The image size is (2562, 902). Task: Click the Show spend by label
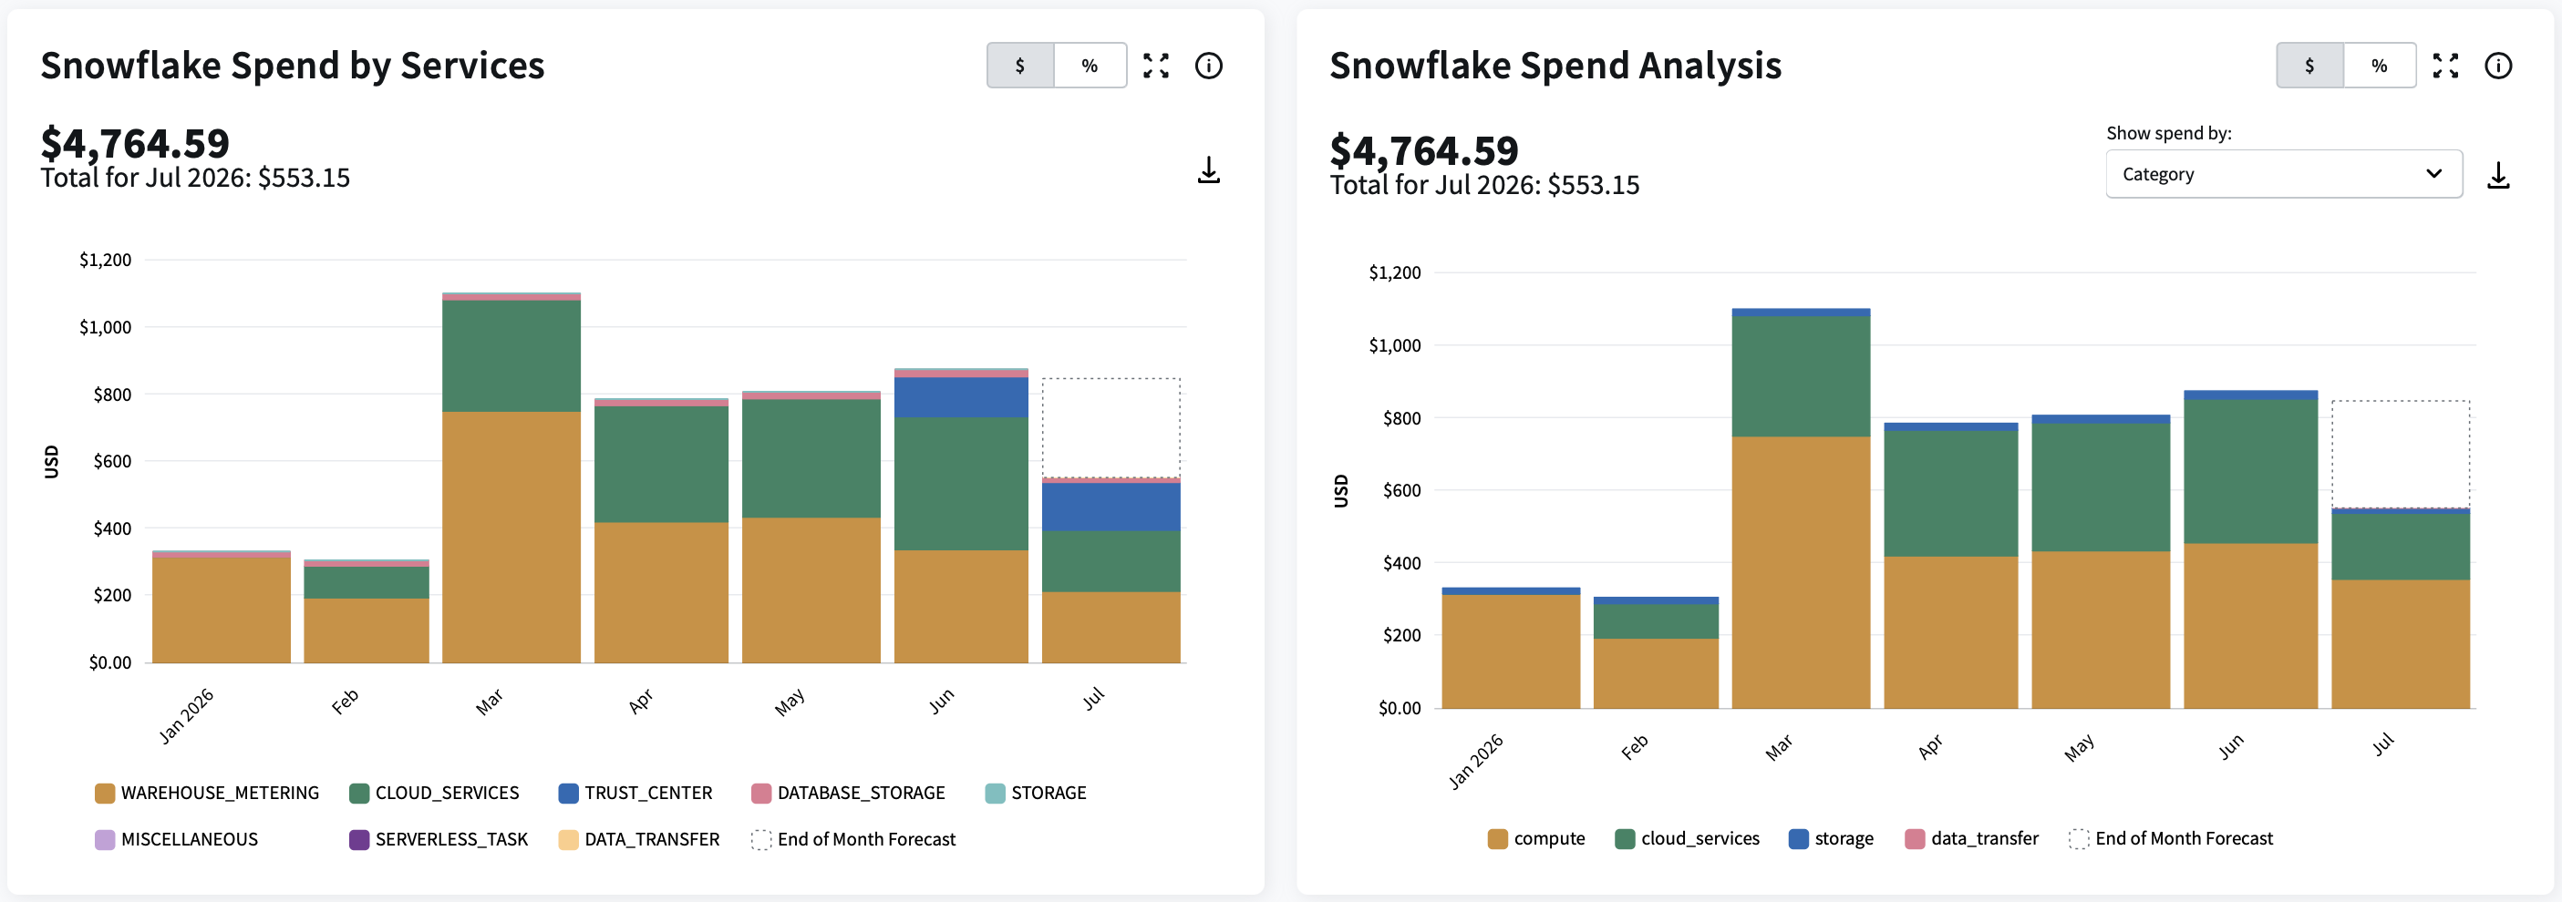click(x=2169, y=133)
